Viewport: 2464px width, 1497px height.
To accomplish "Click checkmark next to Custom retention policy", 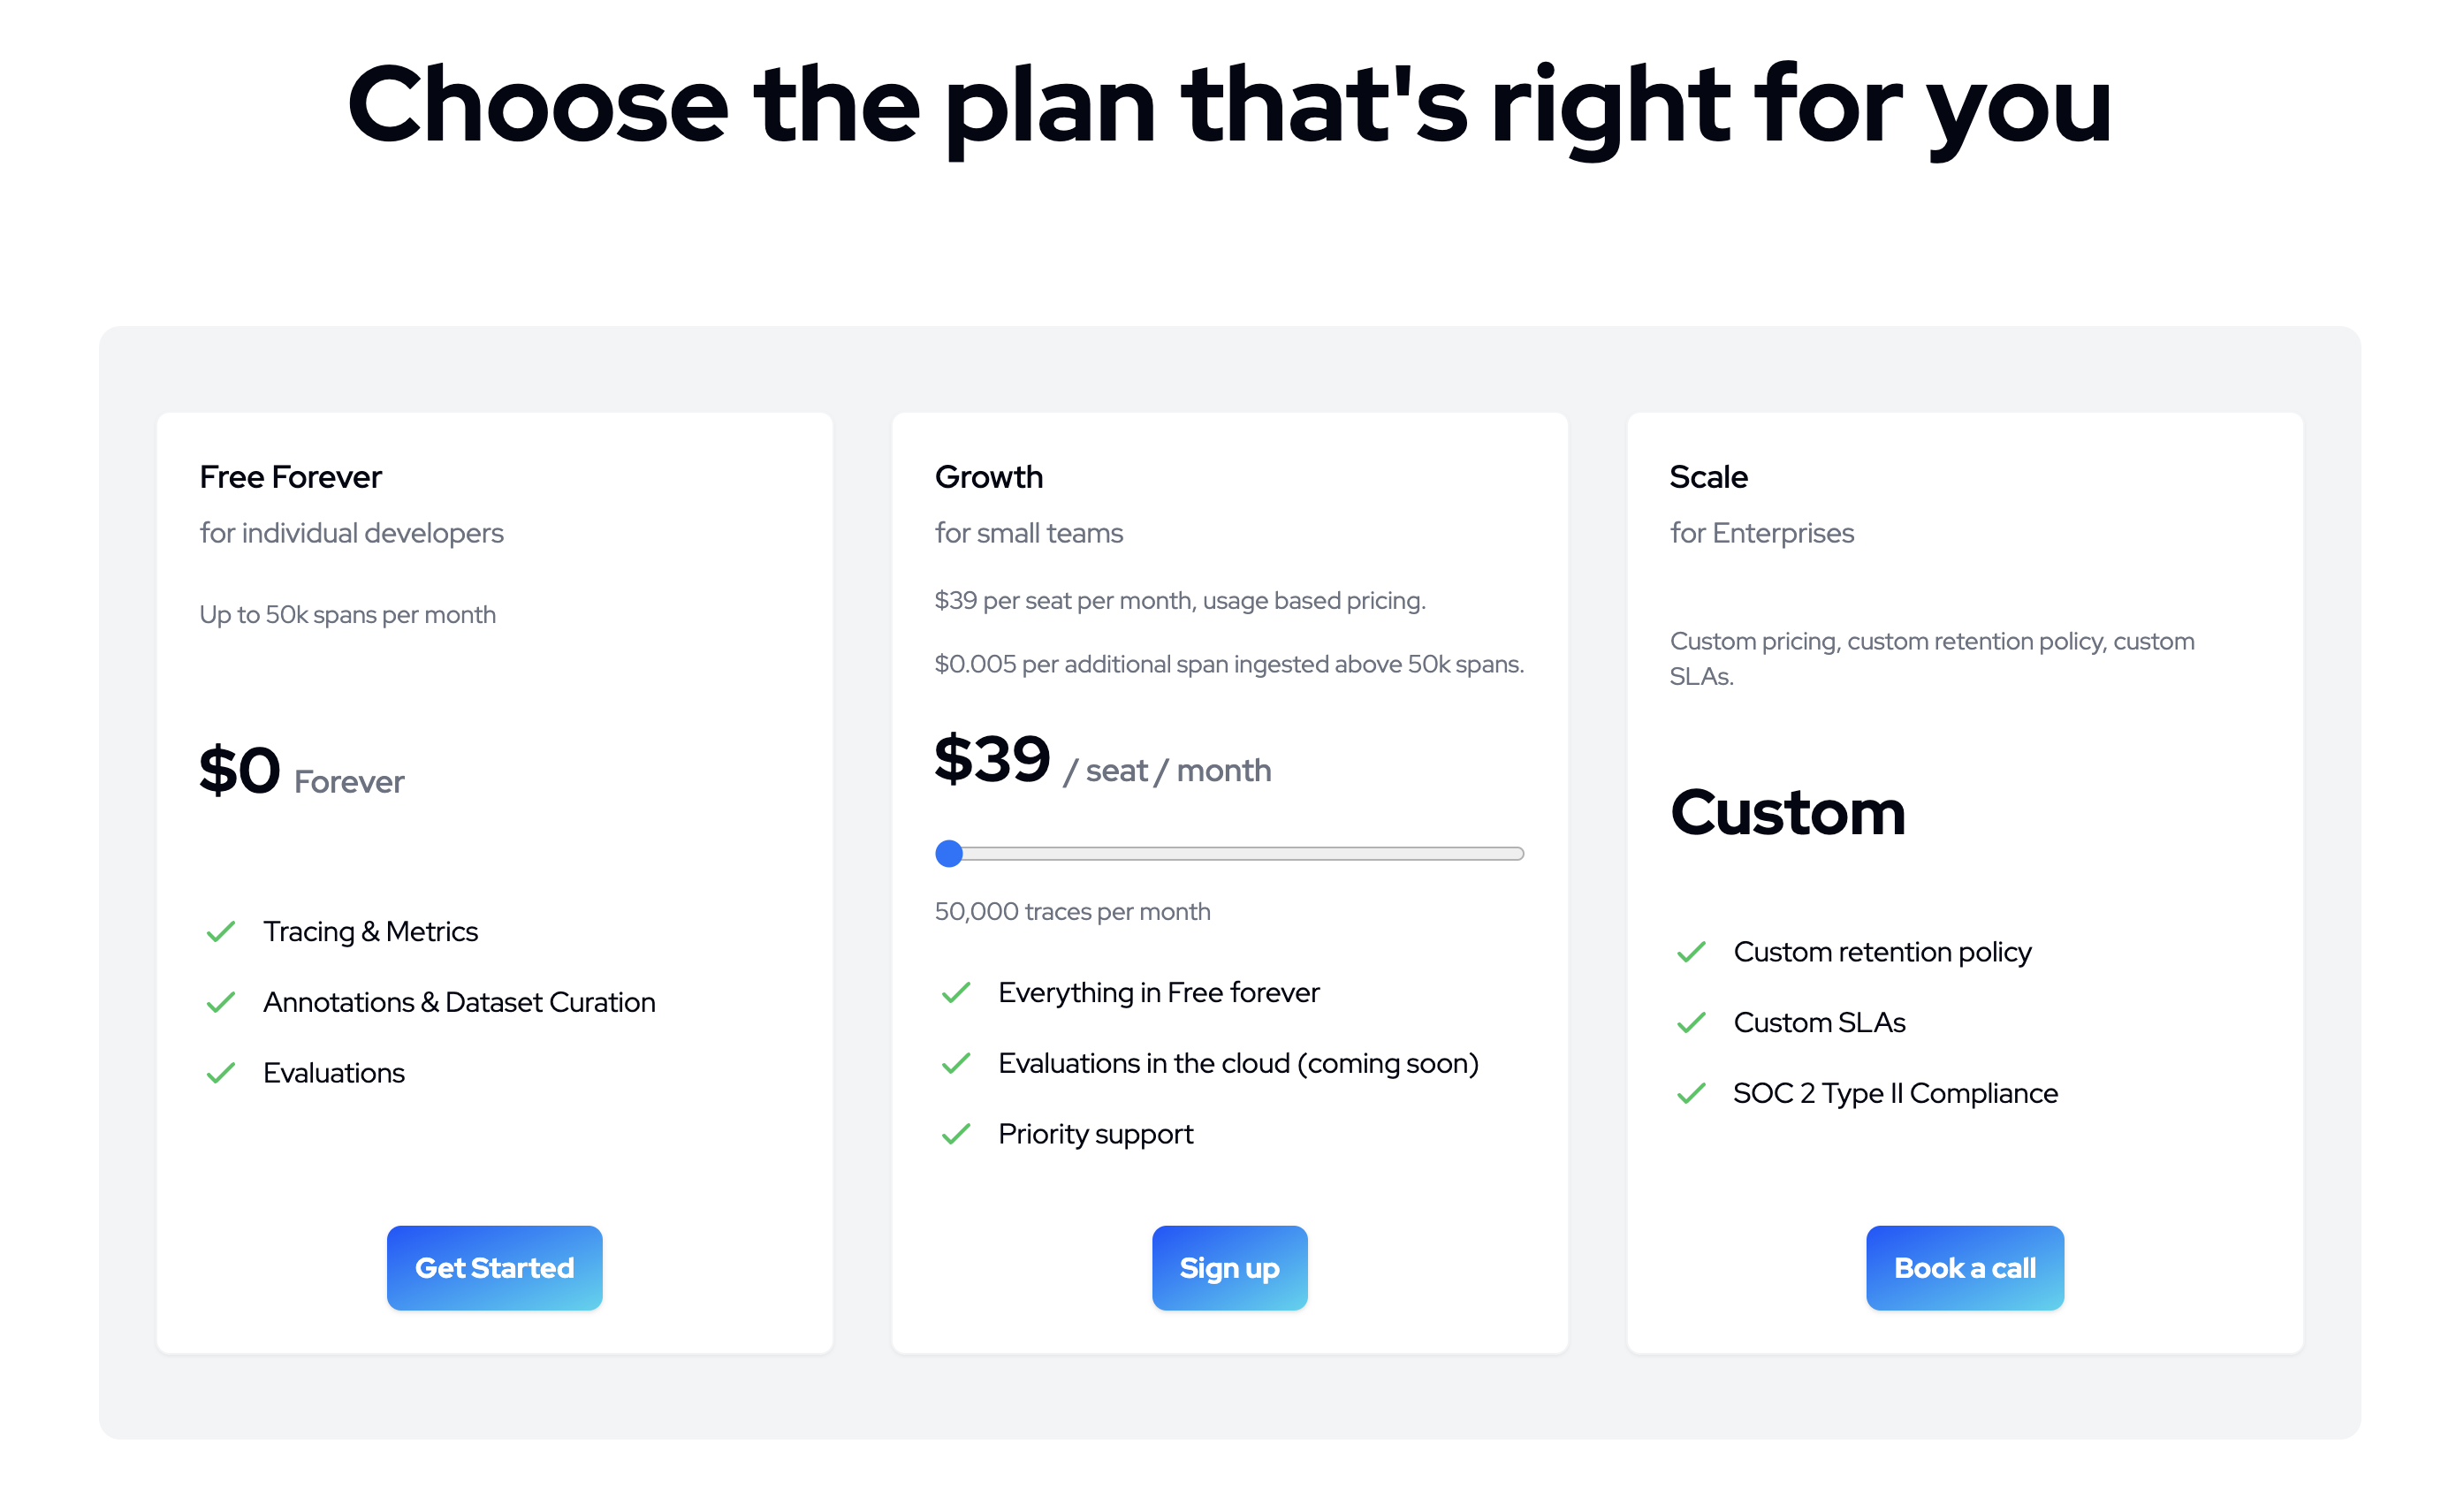I will 1691,952.
